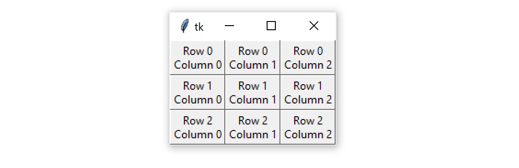Click 'Row 2' text above 'Column 0'
Viewport: 519px width, 168px height.
pos(198,120)
